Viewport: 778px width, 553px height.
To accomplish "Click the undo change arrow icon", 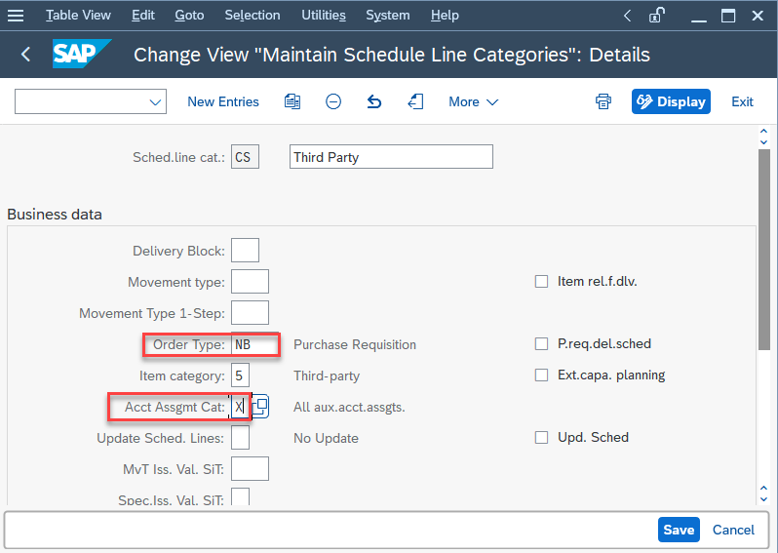I will 374,101.
